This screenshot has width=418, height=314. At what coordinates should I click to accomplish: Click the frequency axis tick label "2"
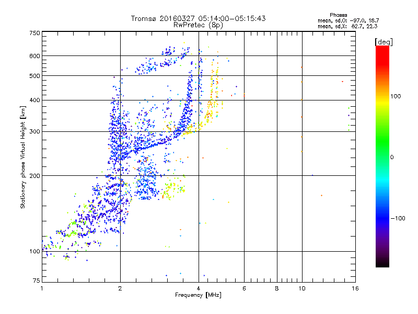120,288
